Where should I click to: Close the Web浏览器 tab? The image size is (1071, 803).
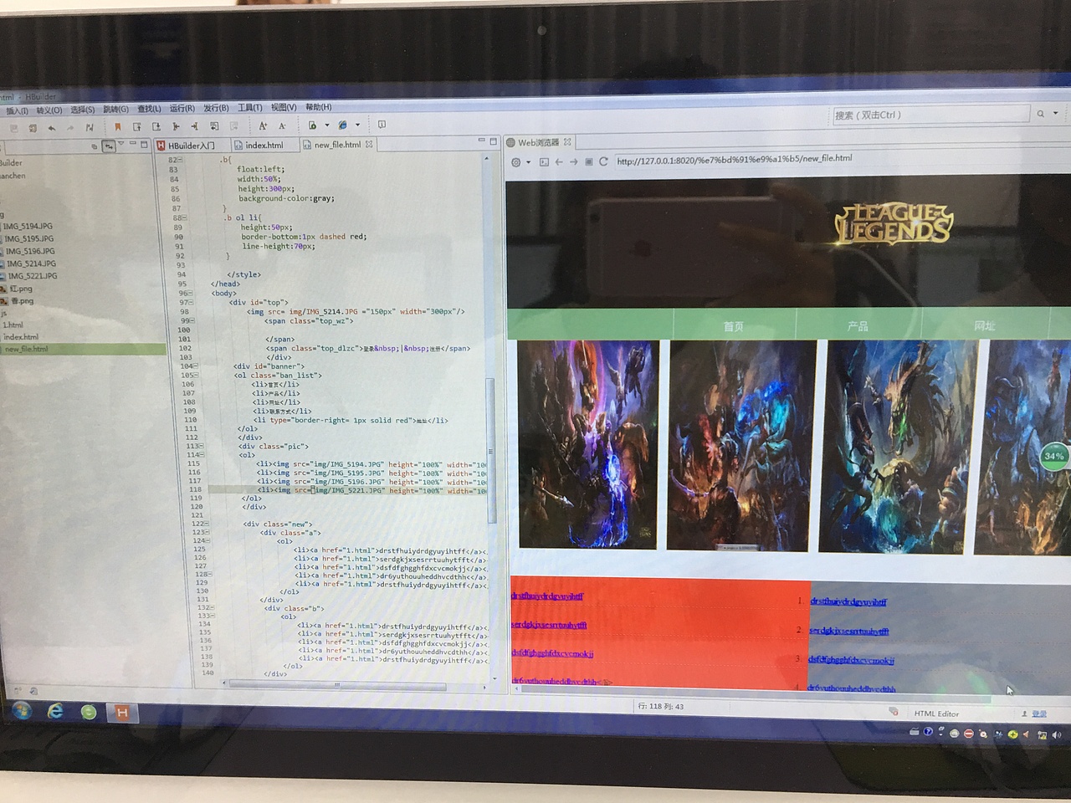click(x=567, y=142)
